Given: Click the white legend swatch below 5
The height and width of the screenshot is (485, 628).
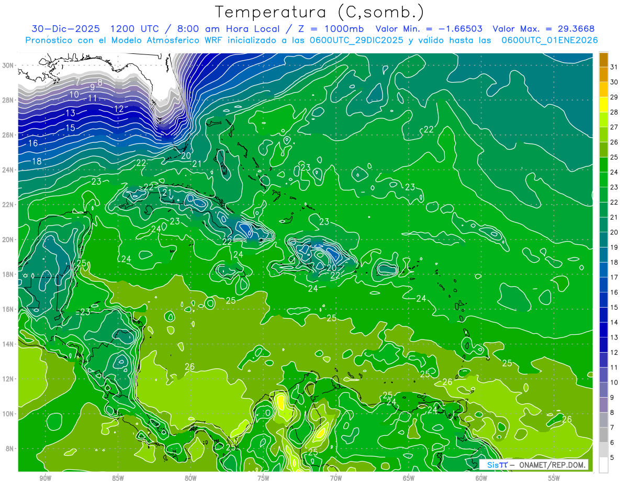Looking at the screenshot, I should (x=603, y=465).
